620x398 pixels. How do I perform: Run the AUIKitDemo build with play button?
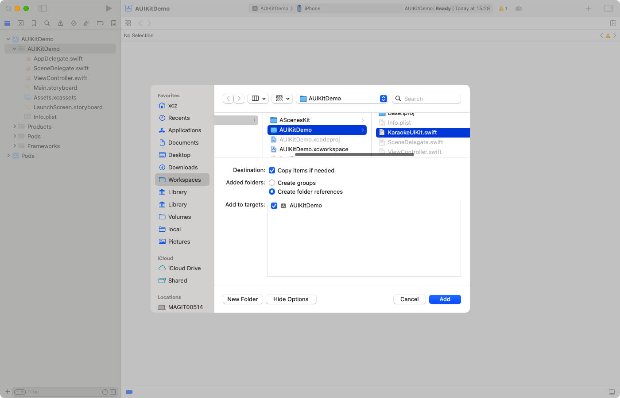108,8
